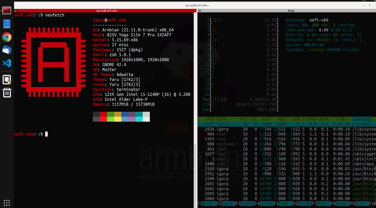
Task: Sort htop by NI column header
Action: [x=255, y=119]
